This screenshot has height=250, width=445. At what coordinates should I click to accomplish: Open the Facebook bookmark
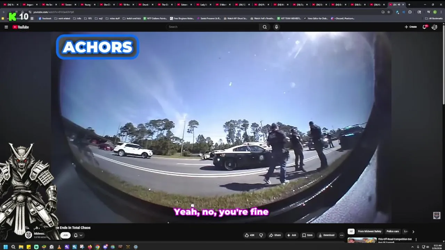tap(45, 18)
